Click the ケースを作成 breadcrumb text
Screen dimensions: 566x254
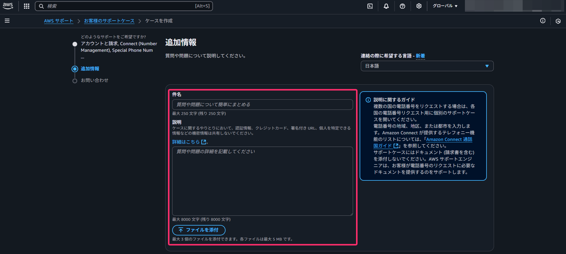click(159, 21)
